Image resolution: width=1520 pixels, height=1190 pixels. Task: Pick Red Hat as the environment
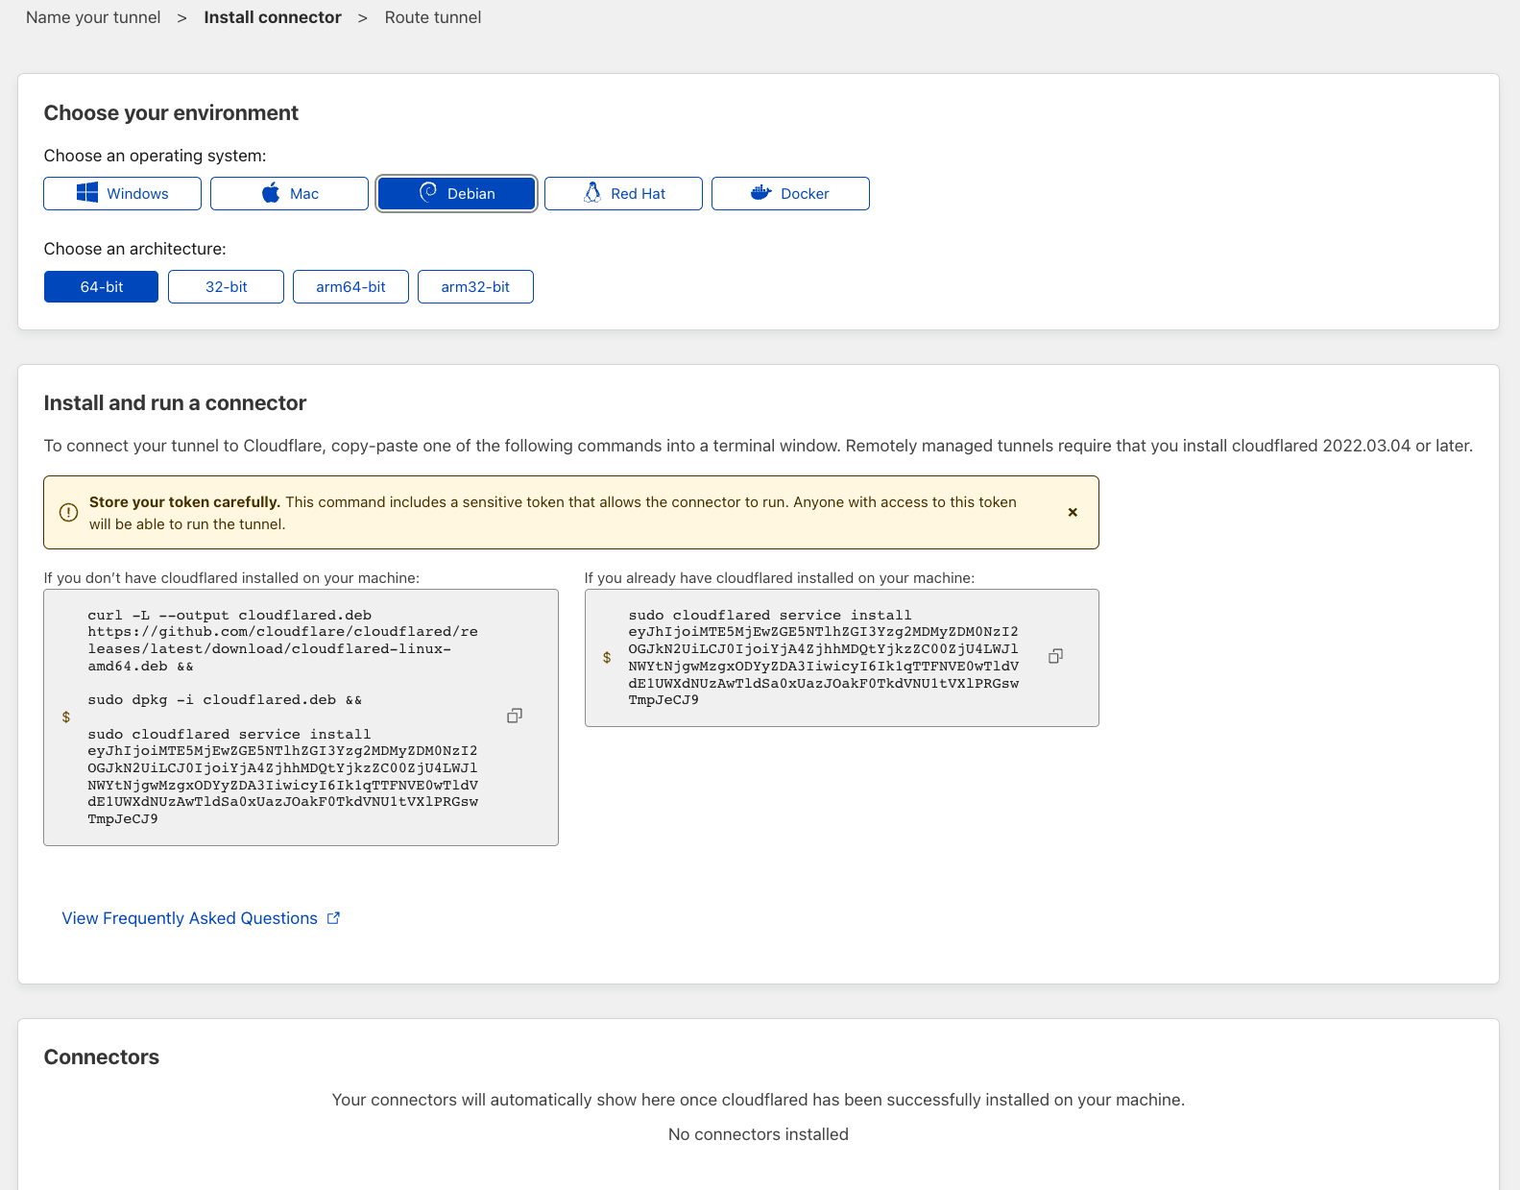(623, 193)
